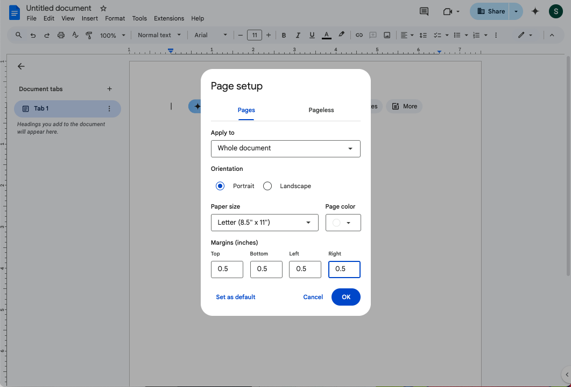Select the Print icon
This screenshot has width=571, height=387.
61,34
